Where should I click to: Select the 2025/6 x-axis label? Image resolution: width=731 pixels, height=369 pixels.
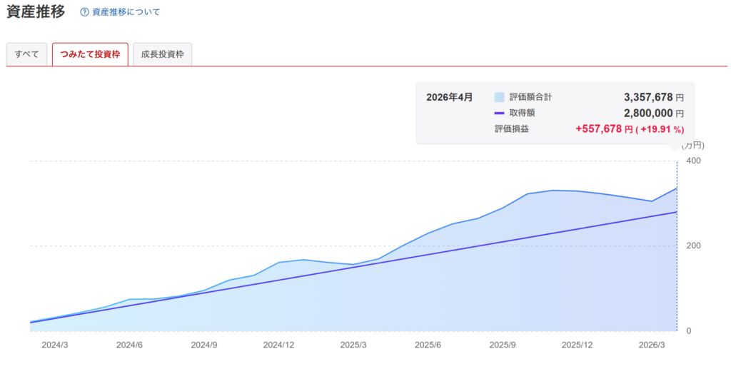[427, 345]
